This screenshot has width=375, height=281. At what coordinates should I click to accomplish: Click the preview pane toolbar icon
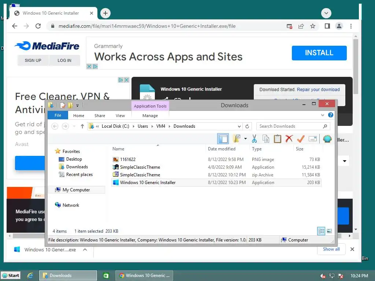[x=223, y=139]
